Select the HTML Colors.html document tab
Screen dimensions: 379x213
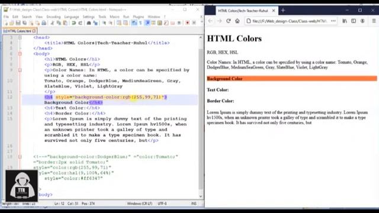click(x=19, y=31)
